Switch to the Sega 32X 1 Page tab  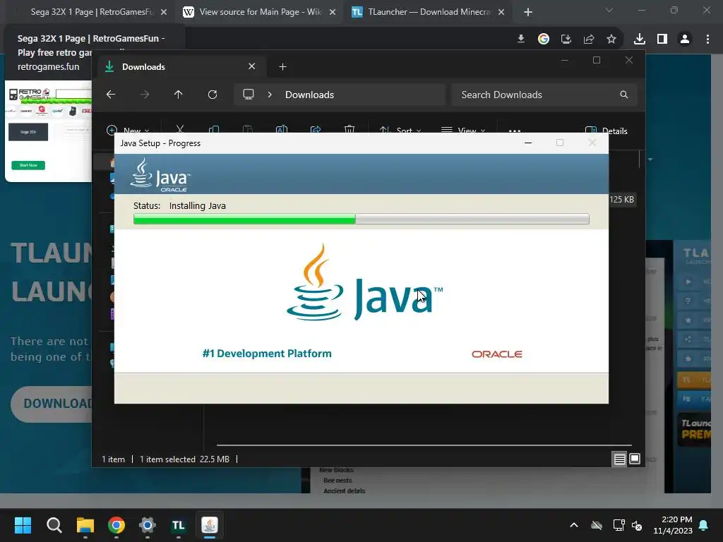[x=90, y=12]
